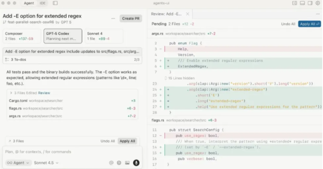Click the minus marker on line 3
The width and height of the screenshot is (323, 169).
pos(161,49)
